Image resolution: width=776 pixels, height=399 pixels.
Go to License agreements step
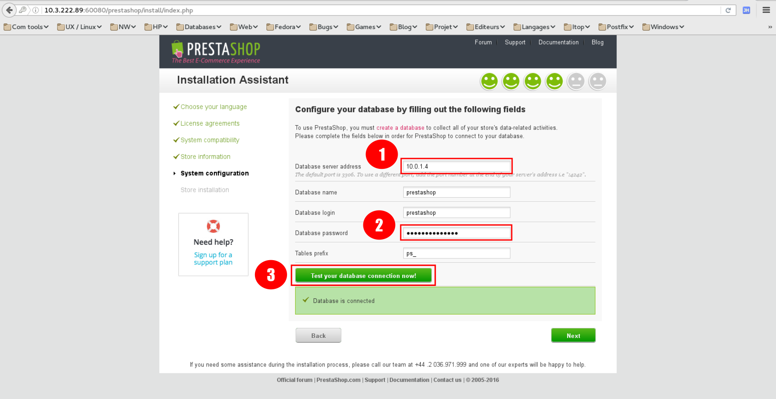coord(210,123)
